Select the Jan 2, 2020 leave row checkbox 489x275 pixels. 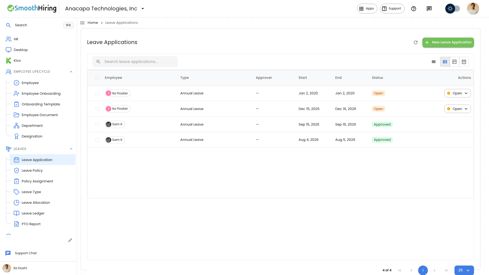[97, 94]
